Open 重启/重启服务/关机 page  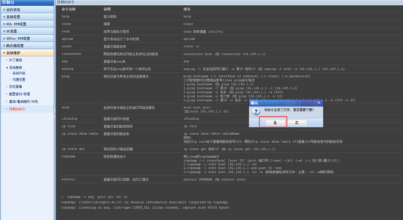(x=24, y=101)
